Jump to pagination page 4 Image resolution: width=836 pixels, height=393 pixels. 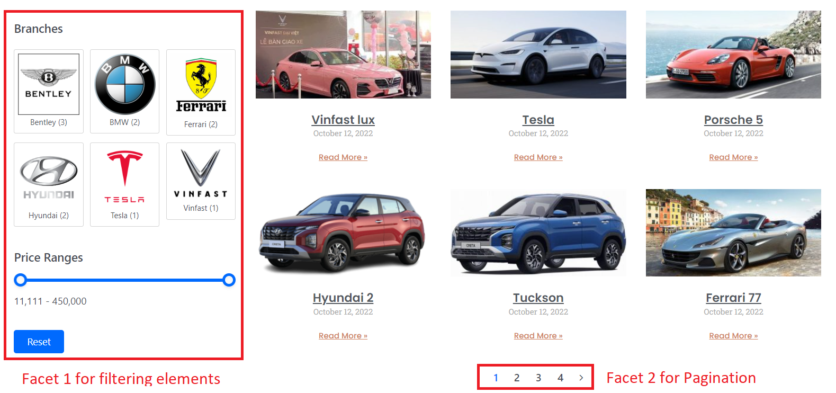[560, 378]
